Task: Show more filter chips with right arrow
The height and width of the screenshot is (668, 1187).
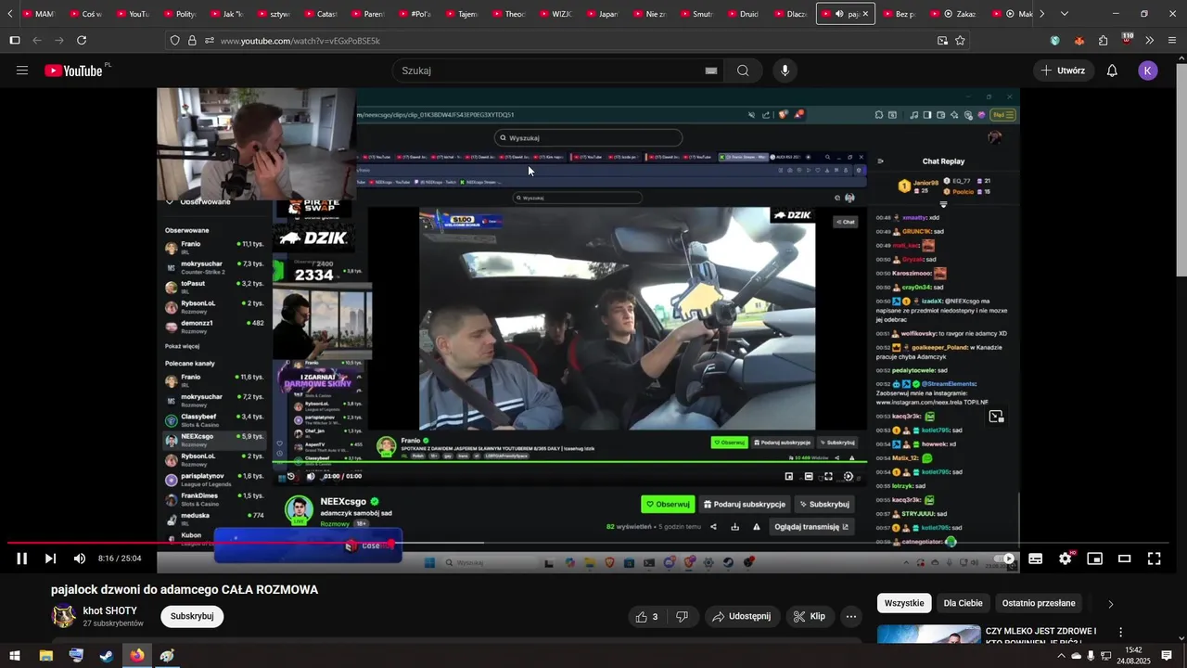Action: point(1110,604)
